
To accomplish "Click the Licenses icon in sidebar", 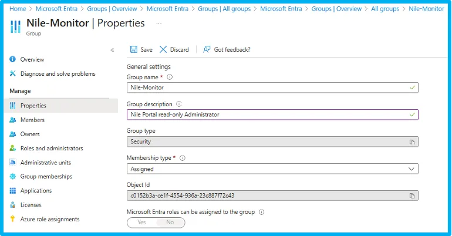I will [x=13, y=205].
